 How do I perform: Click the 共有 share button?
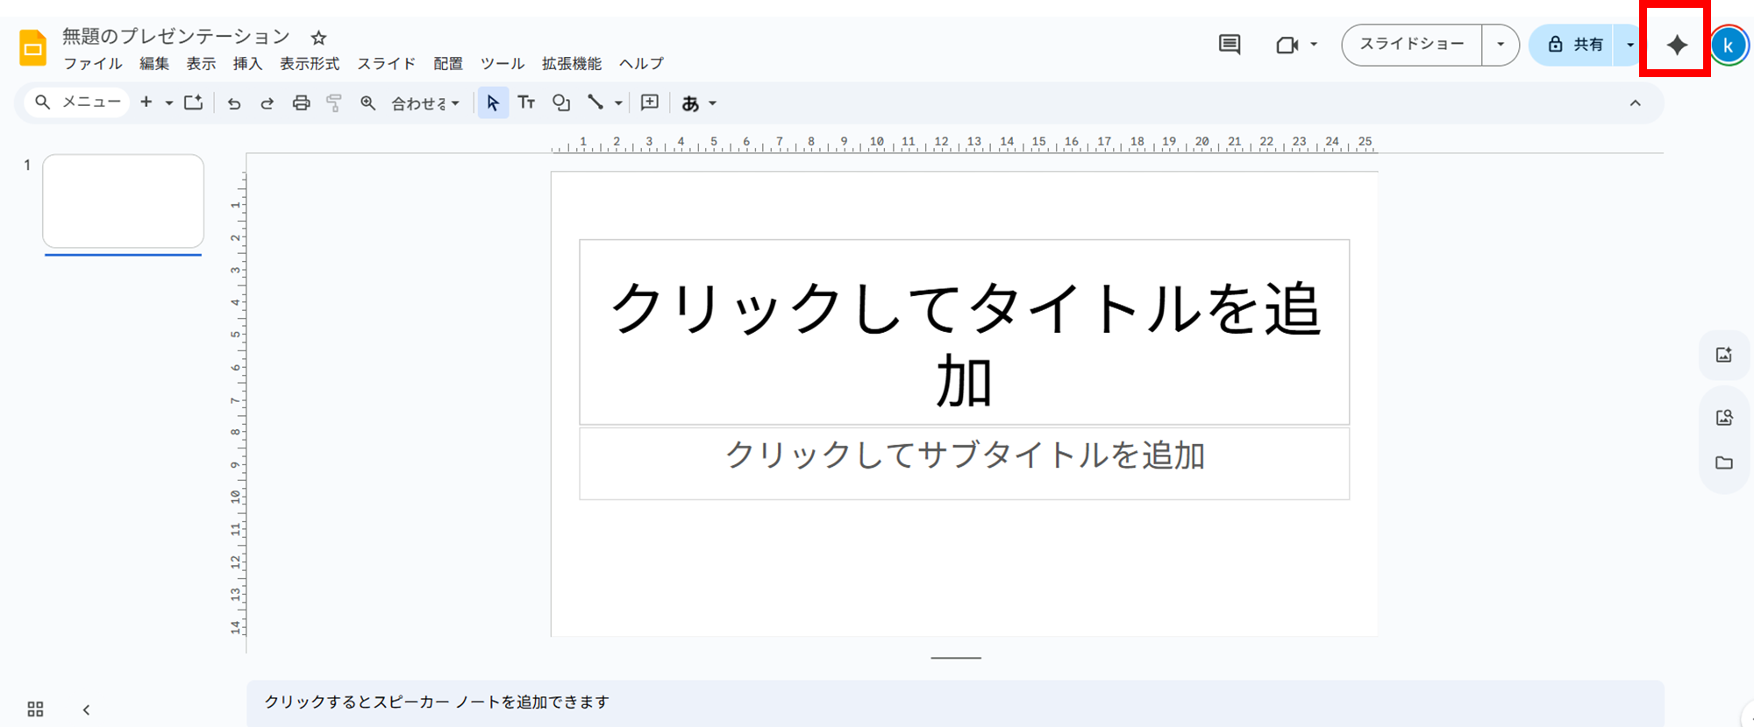[x=1575, y=45]
